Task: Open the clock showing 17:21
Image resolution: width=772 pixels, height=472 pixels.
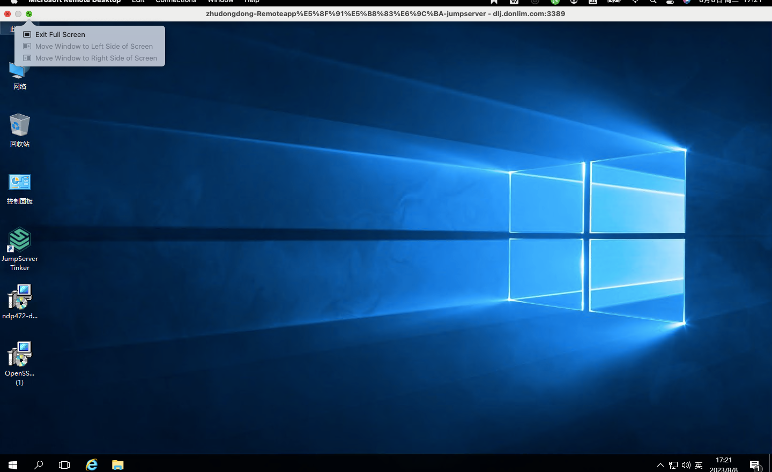Action: [x=724, y=464]
